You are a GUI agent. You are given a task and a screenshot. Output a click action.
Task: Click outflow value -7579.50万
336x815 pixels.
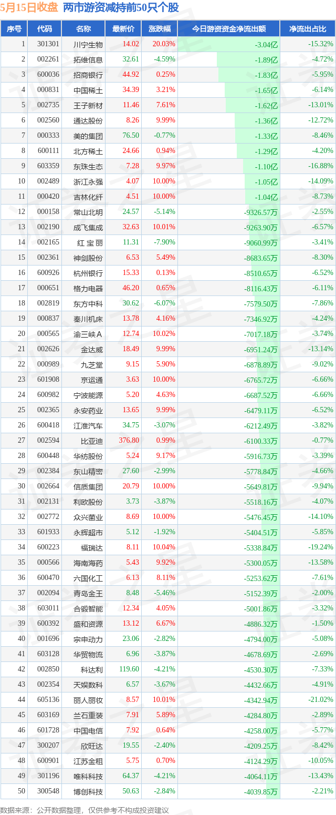point(261,303)
